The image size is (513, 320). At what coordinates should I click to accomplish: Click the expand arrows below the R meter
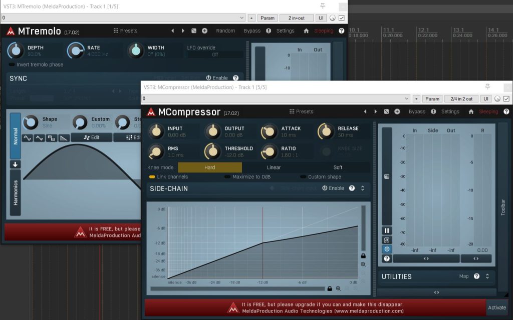(476, 258)
